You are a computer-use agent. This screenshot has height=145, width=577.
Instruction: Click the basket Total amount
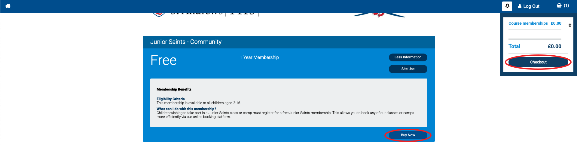pyautogui.click(x=554, y=46)
